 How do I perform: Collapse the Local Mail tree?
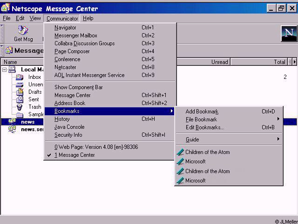(4, 70)
